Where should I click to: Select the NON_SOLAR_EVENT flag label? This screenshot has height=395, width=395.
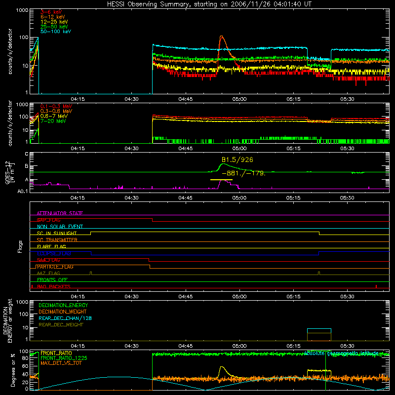click(60, 227)
